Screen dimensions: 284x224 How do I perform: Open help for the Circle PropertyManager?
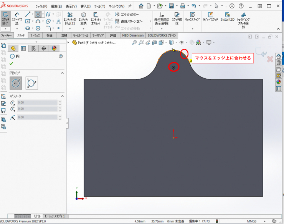point(61,56)
